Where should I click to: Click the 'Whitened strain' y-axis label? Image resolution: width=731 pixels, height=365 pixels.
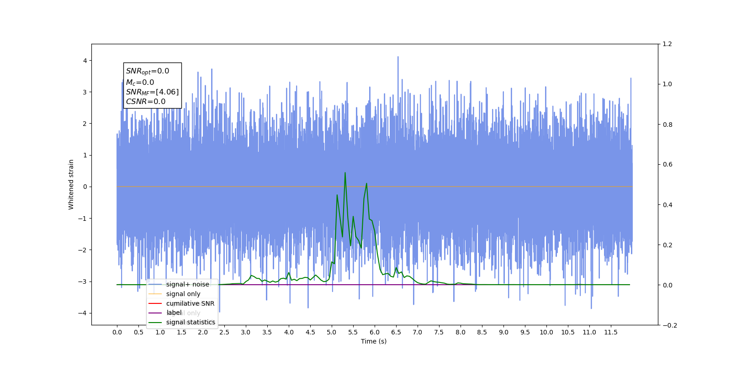coord(71,184)
